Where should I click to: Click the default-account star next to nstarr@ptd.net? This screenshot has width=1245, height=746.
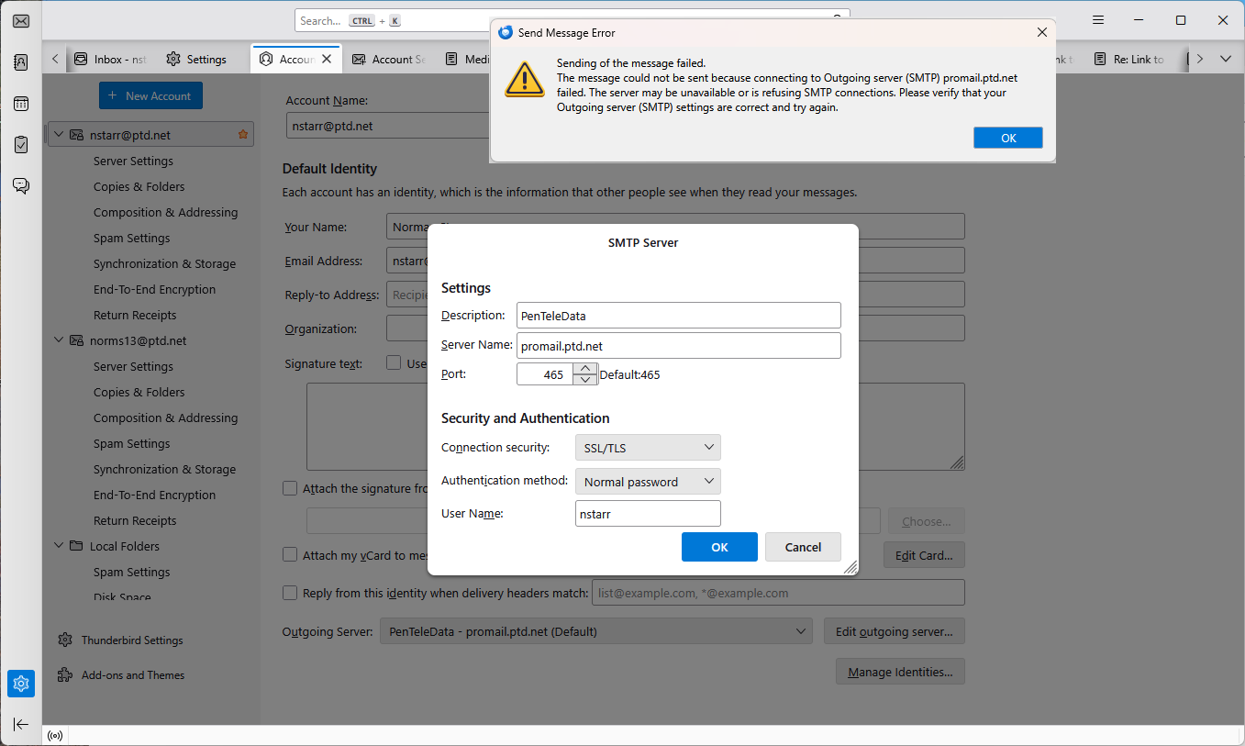pyautogui.click(x=243, y=135)
